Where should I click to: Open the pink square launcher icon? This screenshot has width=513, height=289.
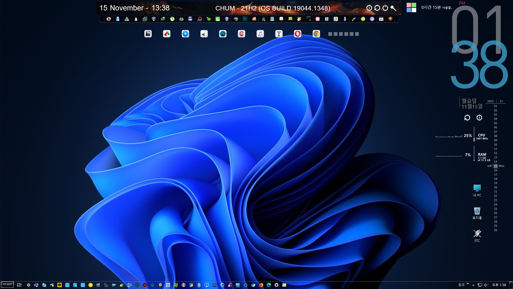[x=317, y=19]
